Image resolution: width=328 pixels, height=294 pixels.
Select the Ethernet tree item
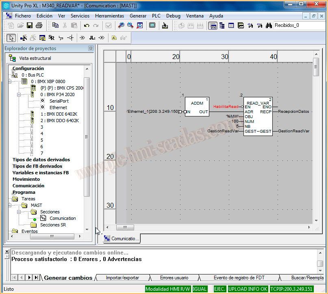(58, 108)
